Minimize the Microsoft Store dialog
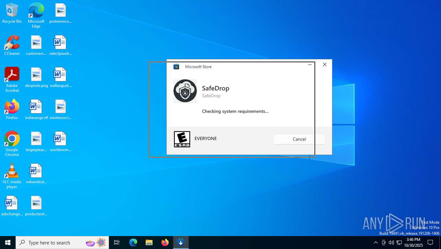This screenshot has width=441, height=249. (x=310, y=65)
